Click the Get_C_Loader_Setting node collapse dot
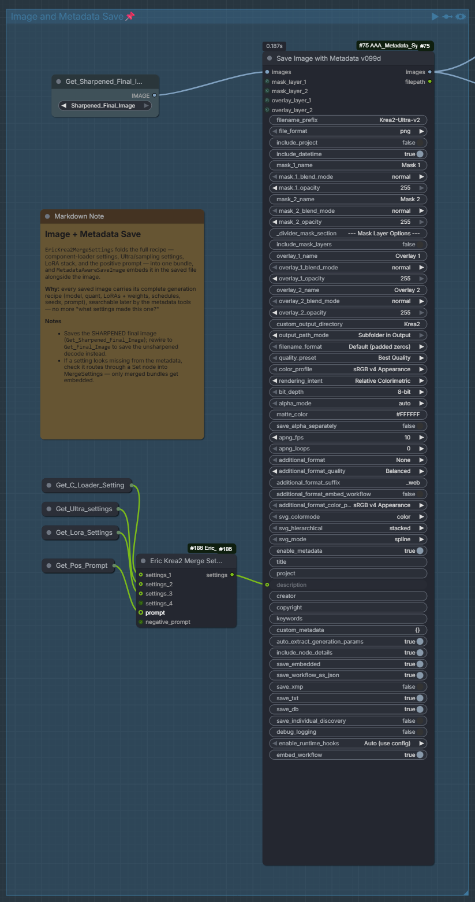The width and height of the screenshot is (475, 902). pyautogui.click(x=49, y=485)
